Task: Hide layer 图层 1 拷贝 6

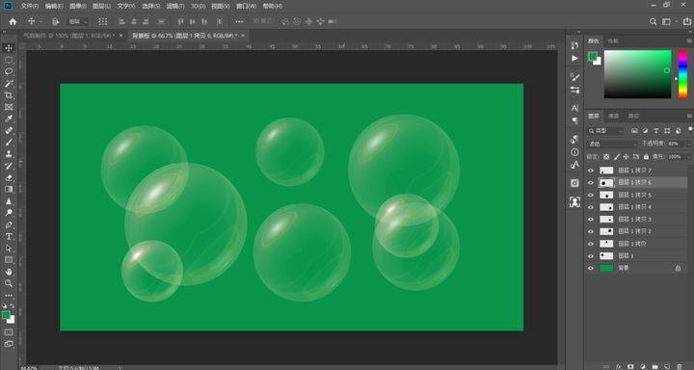Action: tap(591, 182)
